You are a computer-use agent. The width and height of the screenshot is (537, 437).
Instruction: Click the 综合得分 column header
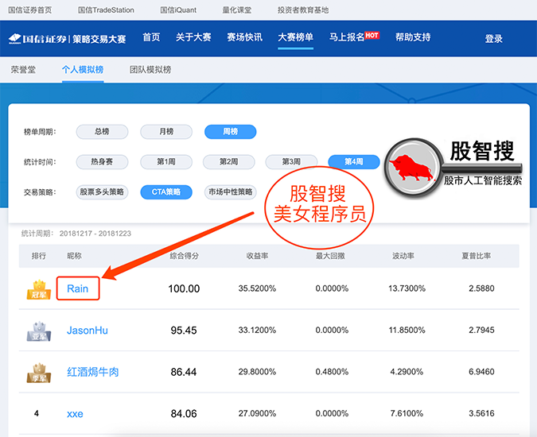click(x=185, y=256)
